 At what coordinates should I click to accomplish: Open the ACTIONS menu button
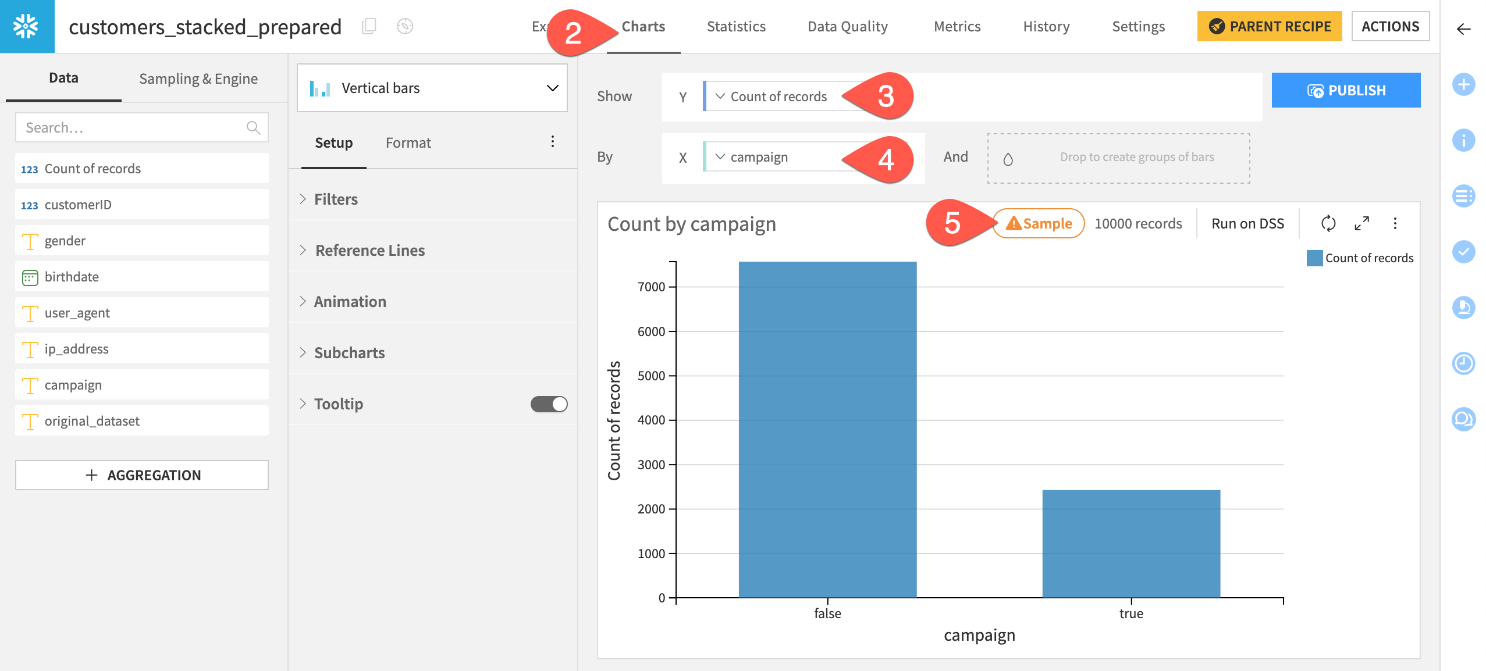(x=1390, y=27)
